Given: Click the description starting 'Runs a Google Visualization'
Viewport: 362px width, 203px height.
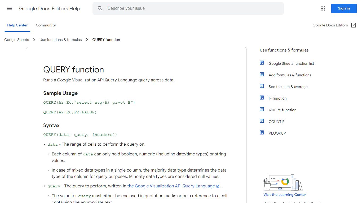Looking at the screenshot, I should (x=109, y=80).
